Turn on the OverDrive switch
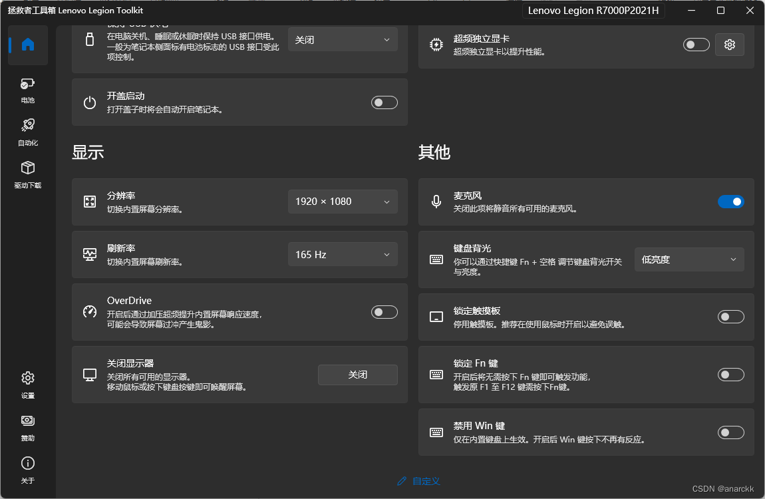This screenshot has width=765, height=499. click(x=384, y=311)
